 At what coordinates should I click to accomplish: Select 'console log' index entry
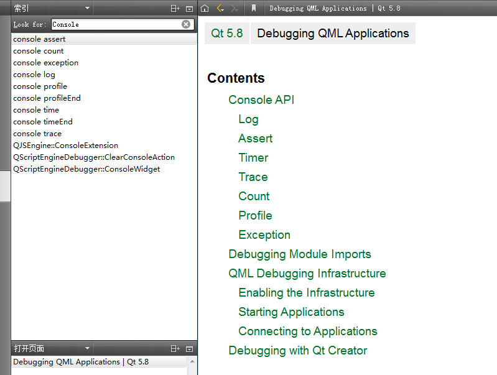click(104, 75)
